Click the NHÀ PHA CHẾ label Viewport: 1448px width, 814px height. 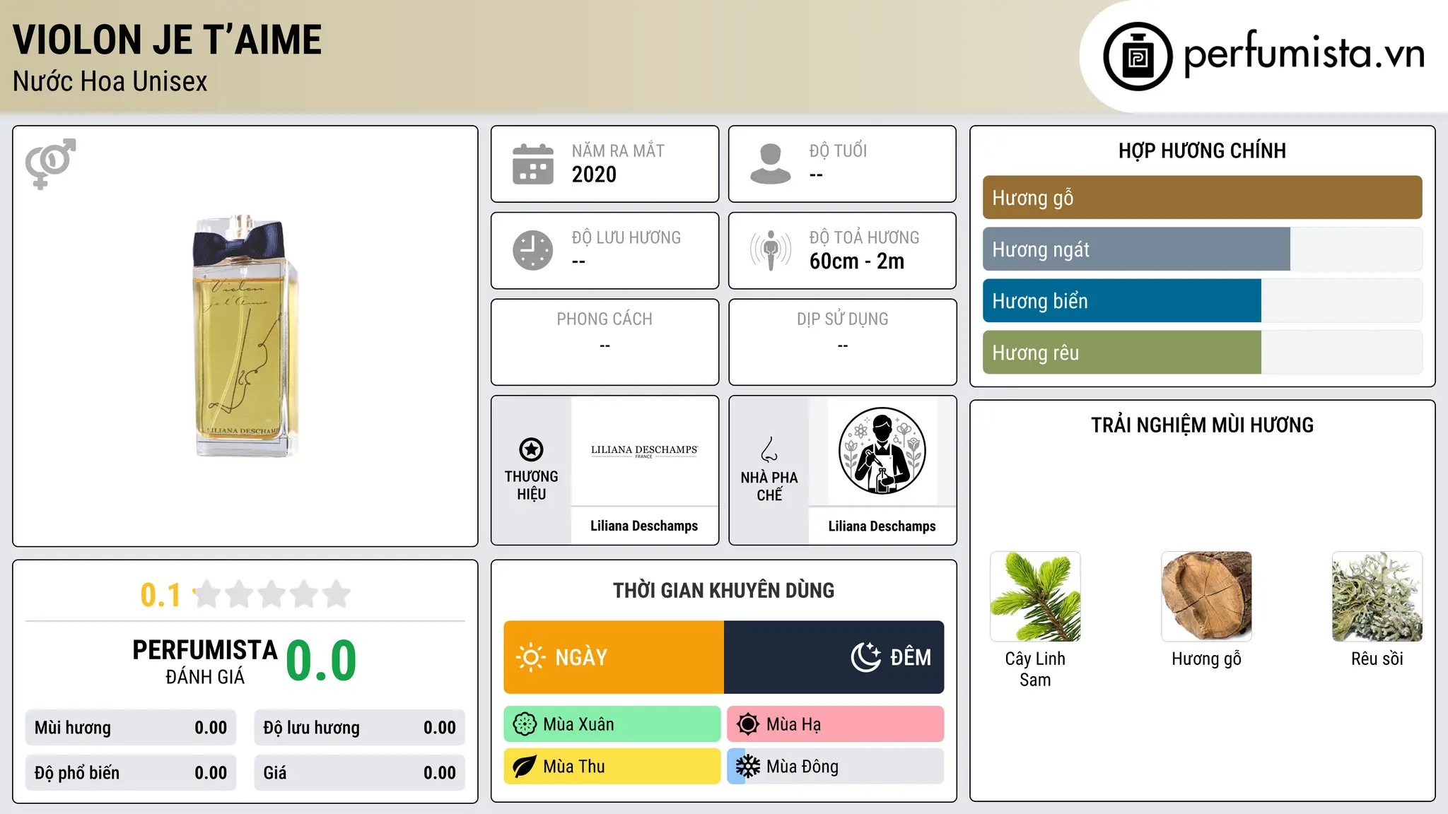tap(769, 486)
